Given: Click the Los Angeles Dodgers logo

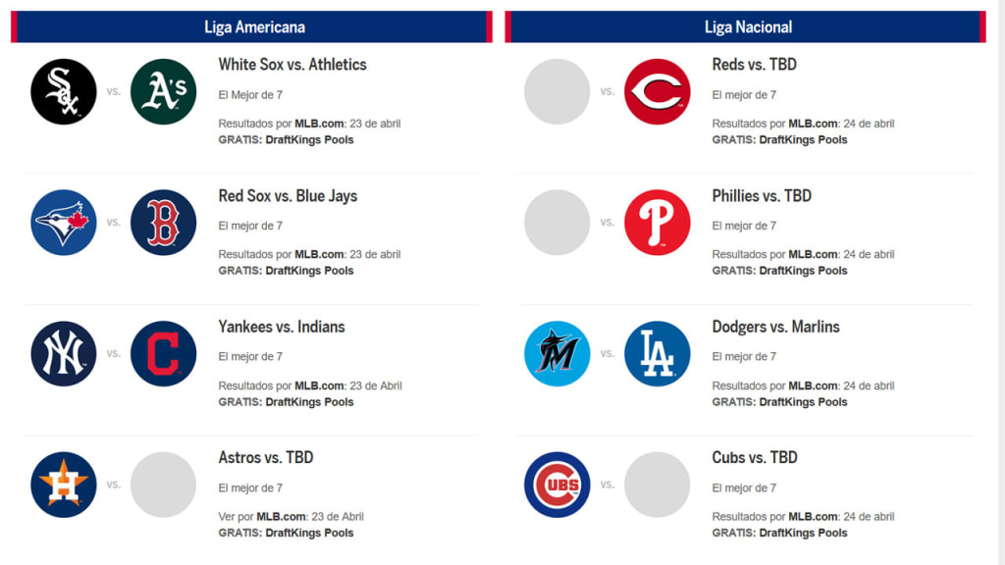Looking at the screenshot, I should pos(657,353).
